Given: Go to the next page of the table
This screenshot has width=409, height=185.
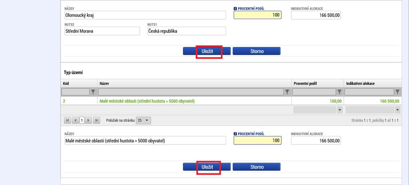Looking at the screenshot, I should tap(89, 120).
